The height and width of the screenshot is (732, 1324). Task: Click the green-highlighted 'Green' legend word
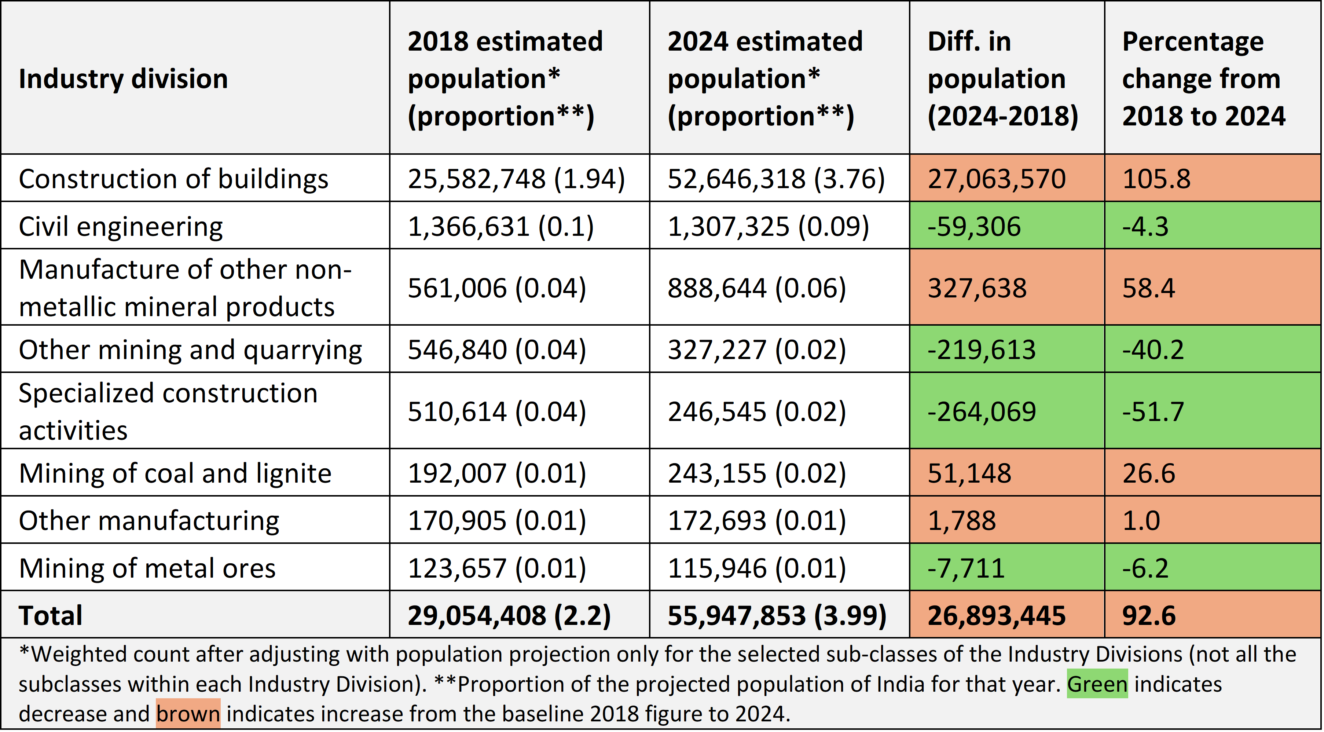click(1097, 684)
